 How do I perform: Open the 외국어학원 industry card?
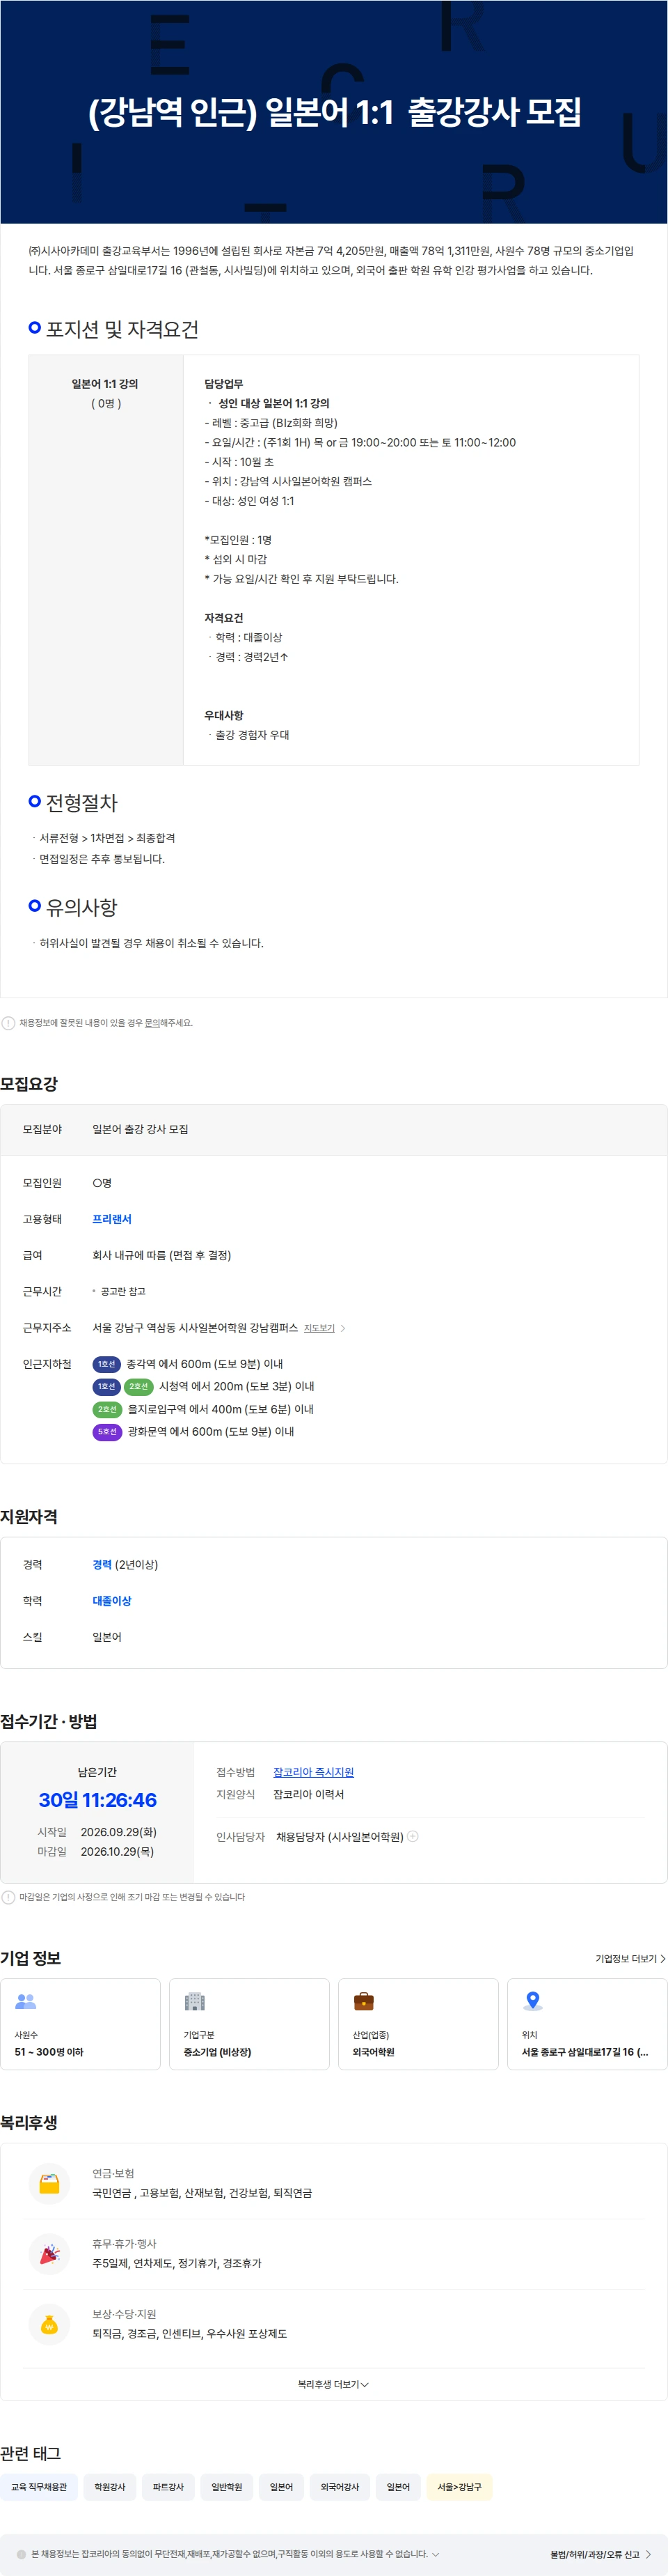(418, 2024)
